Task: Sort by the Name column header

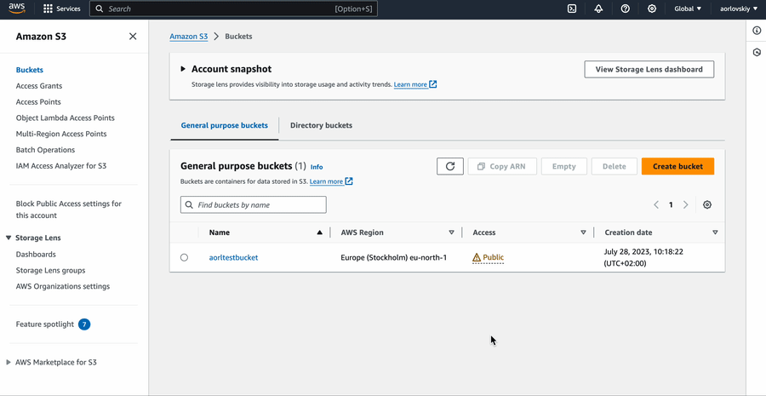Action: coord(220,232)
